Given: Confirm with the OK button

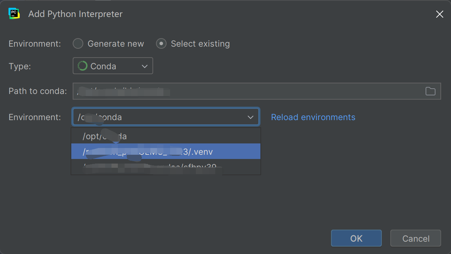Looking at the screenshot, I should [x=356, y=238].
